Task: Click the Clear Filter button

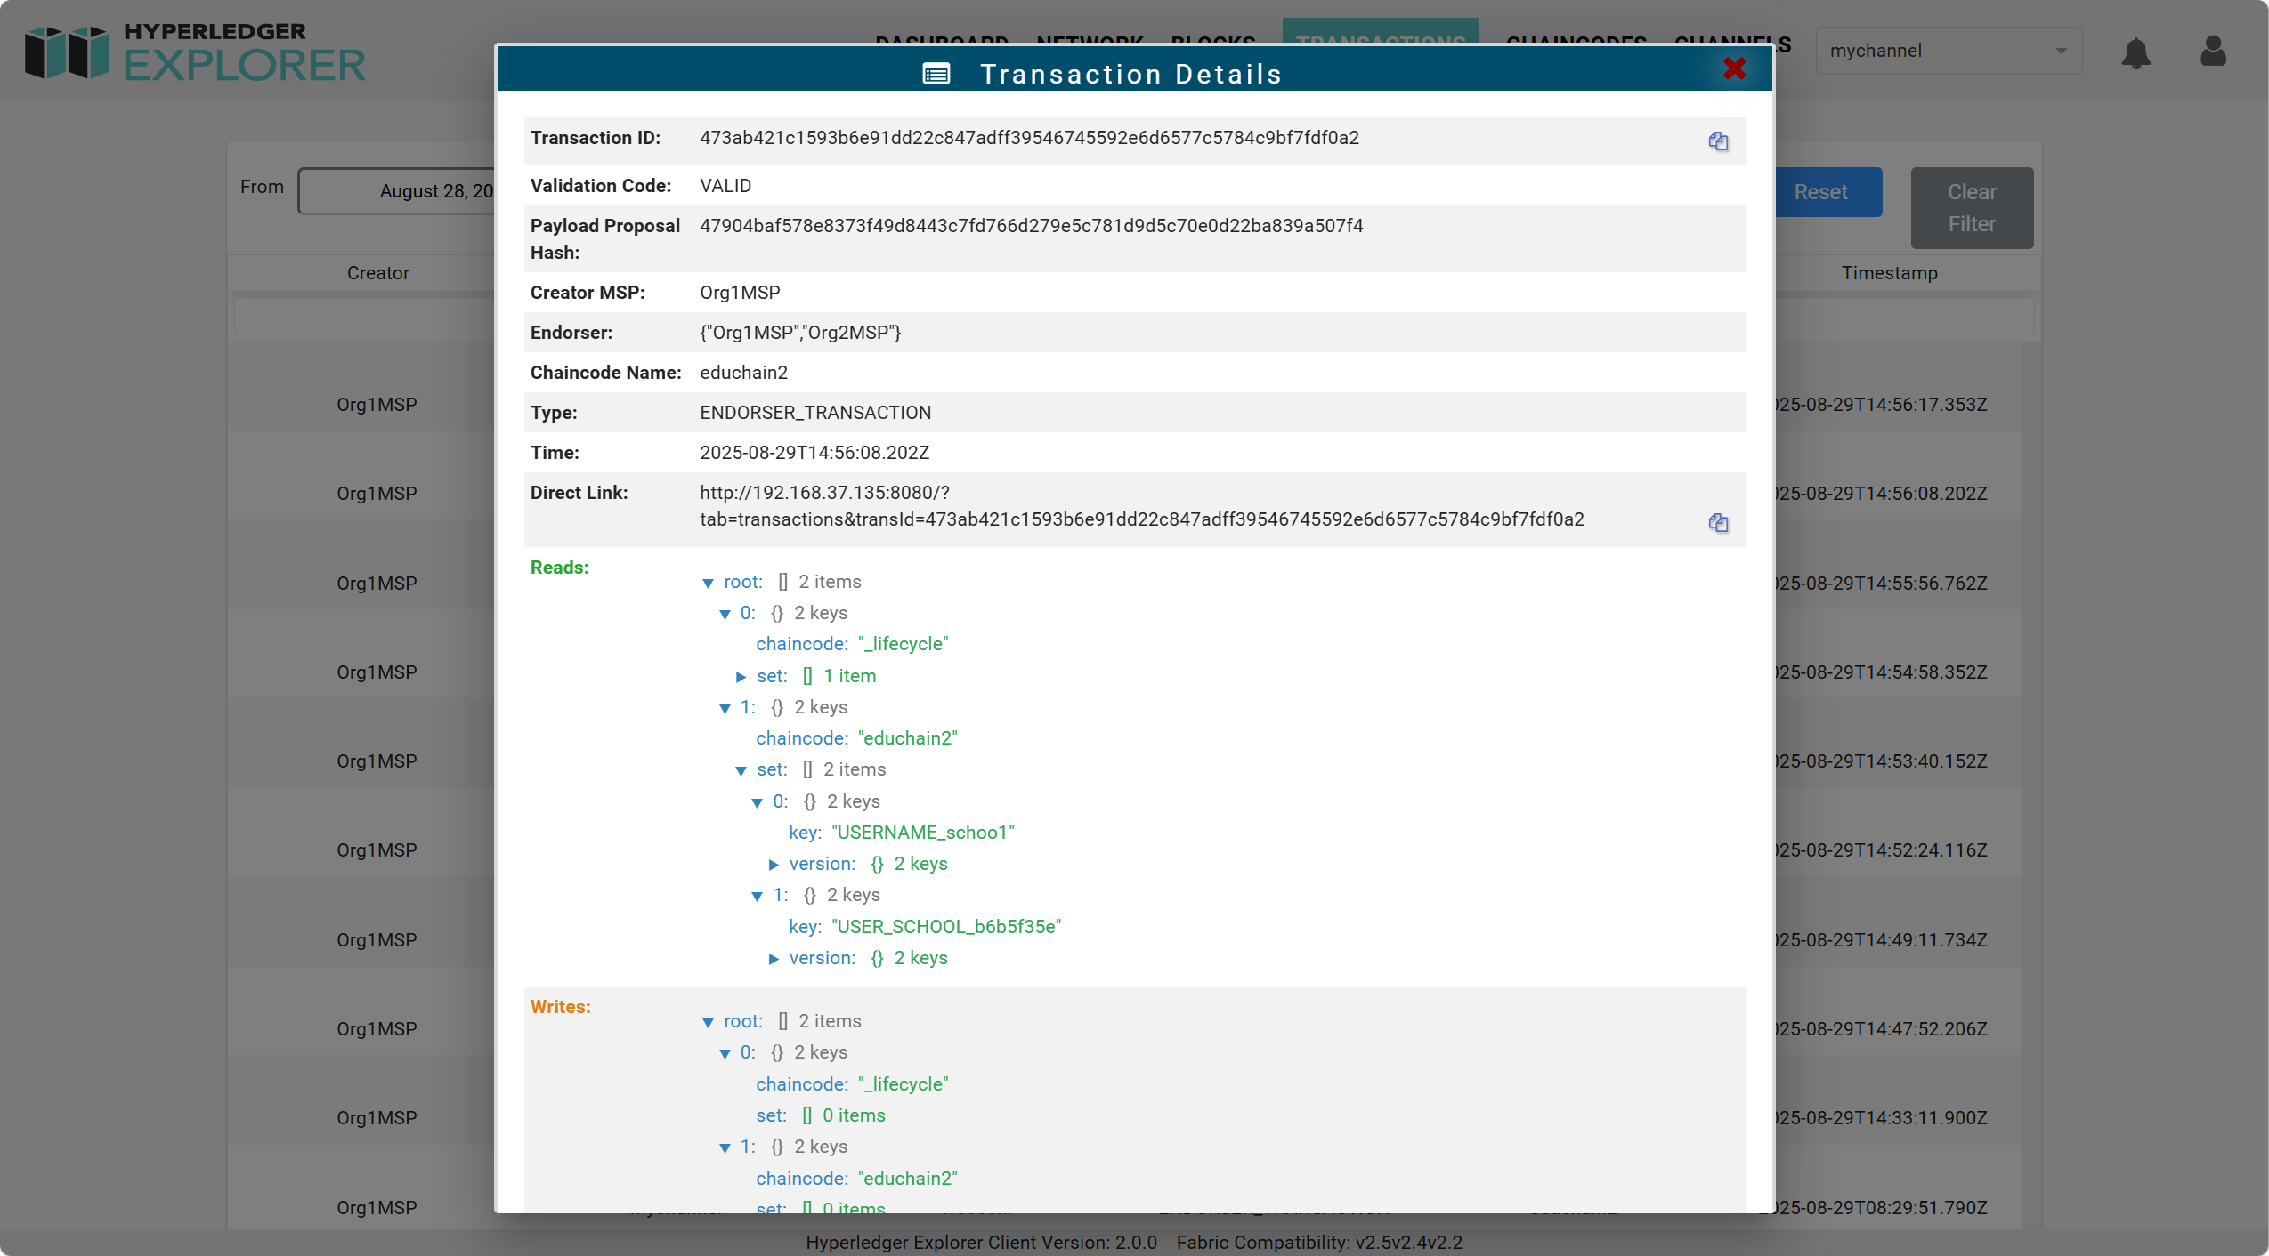Action: pyautogui.click(x=1972, y=208)
